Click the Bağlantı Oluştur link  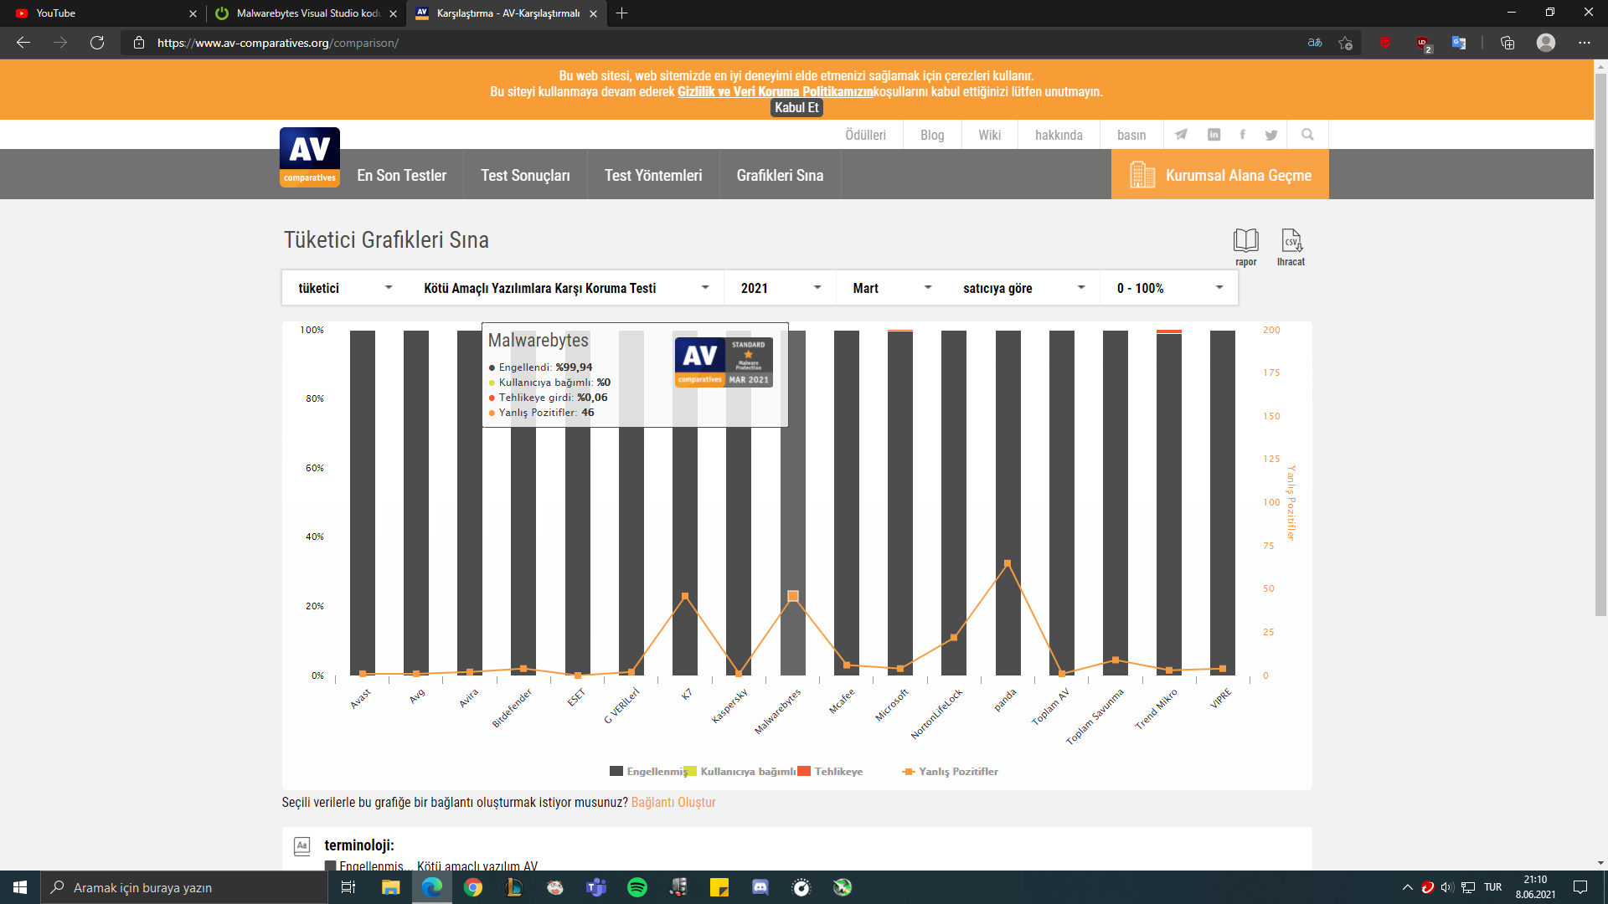(x=673, y=803)
